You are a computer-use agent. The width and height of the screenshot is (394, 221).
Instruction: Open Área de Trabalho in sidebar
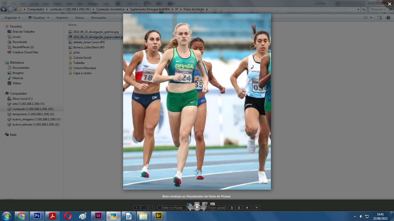(x=23, y=31)
